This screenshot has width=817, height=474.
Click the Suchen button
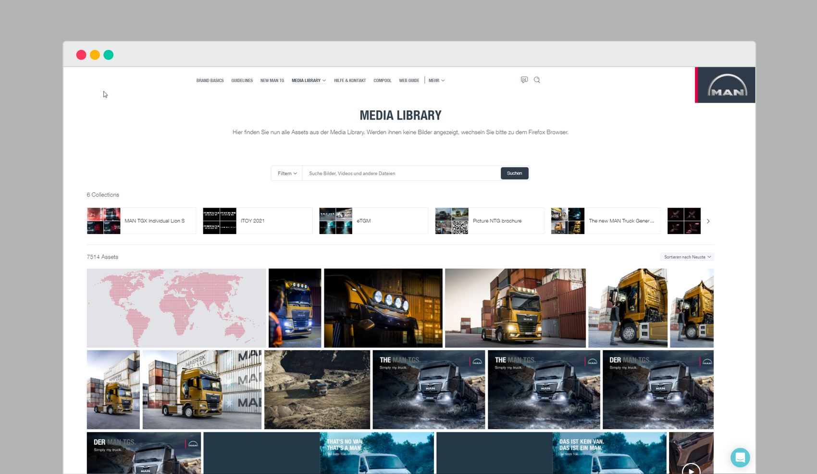[514, 173]
